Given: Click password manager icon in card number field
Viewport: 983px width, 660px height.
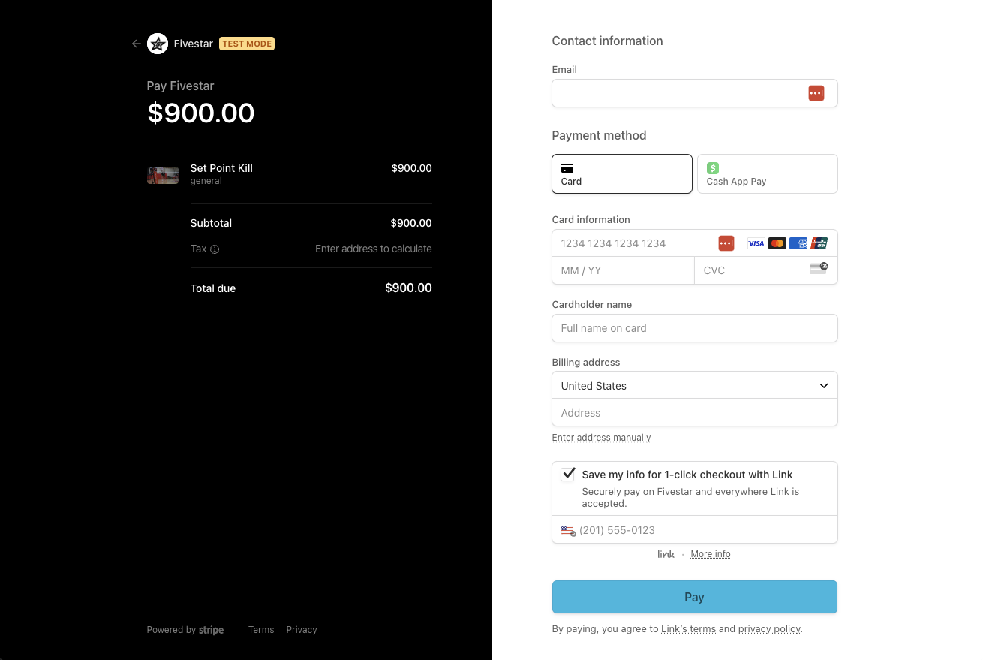Looking at the screenshot, I should click(726, 243).
